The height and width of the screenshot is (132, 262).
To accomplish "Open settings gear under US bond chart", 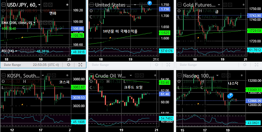I will pos(157,65).
